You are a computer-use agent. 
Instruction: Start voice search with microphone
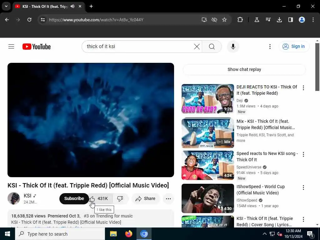[233, 47]
